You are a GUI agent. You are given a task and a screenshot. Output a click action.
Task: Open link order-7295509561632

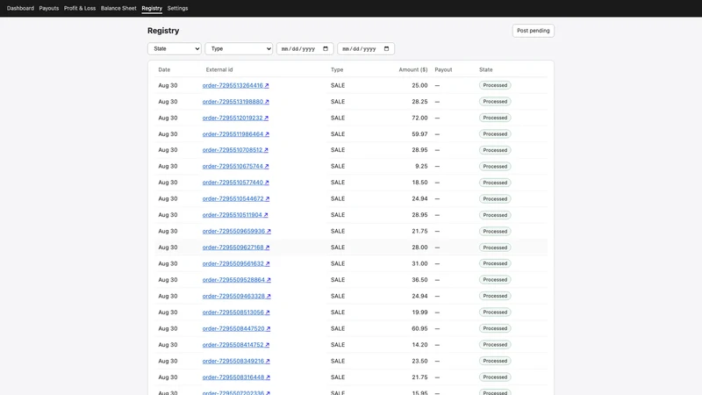[x=236, y=263]
